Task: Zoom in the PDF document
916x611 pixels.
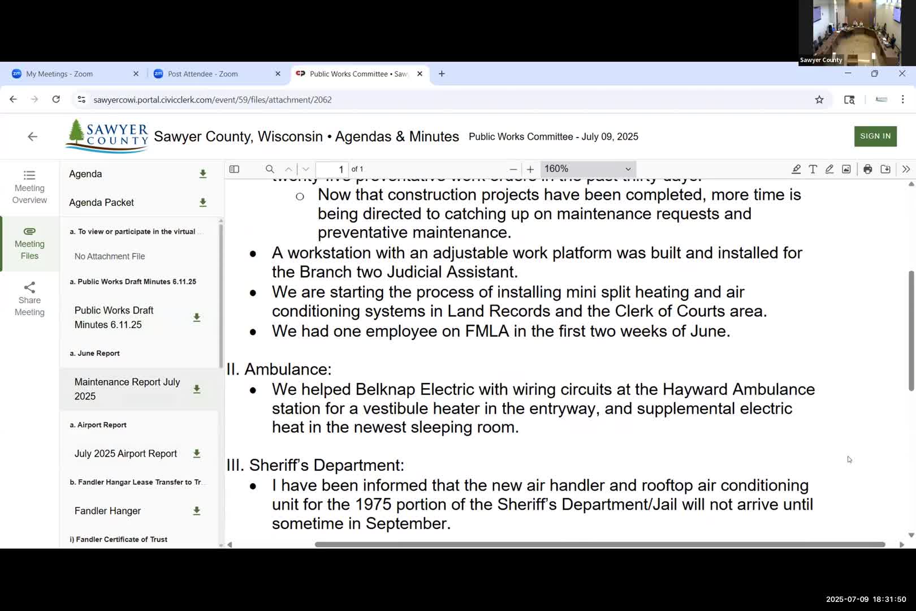Action: (530, 169)
